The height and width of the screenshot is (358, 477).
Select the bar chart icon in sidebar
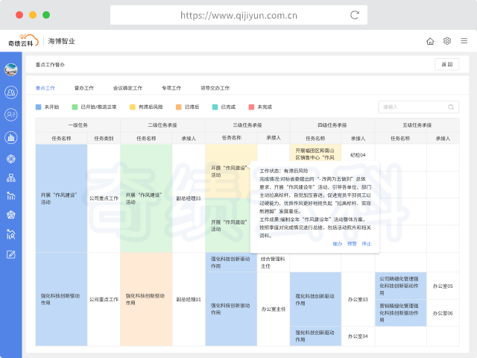tap(11, 136)
